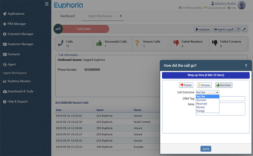Click the headset icon next to Agent
The width and height of the screenshot is (253, 156).
tap(5, 65)
